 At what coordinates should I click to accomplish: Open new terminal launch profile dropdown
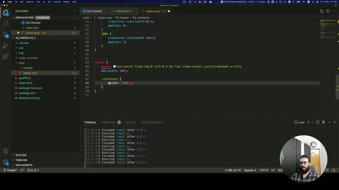[x=312, y=122]
